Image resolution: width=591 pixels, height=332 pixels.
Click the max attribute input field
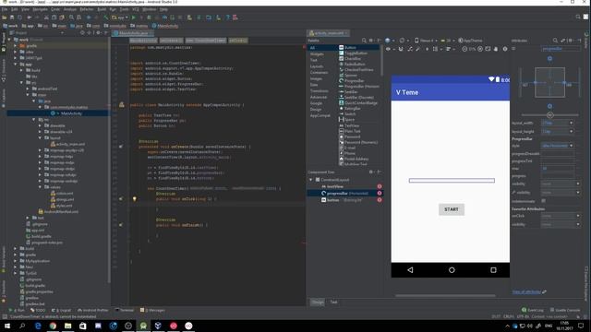[558, 168]
